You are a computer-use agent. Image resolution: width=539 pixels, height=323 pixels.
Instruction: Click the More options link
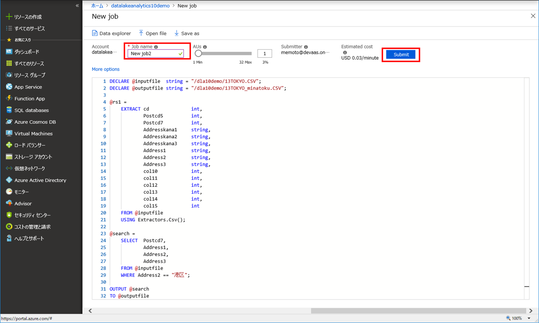[106, 69]
